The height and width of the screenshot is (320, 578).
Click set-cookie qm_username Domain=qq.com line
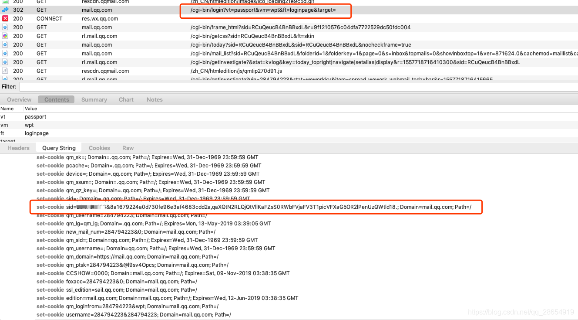point(156,249)
